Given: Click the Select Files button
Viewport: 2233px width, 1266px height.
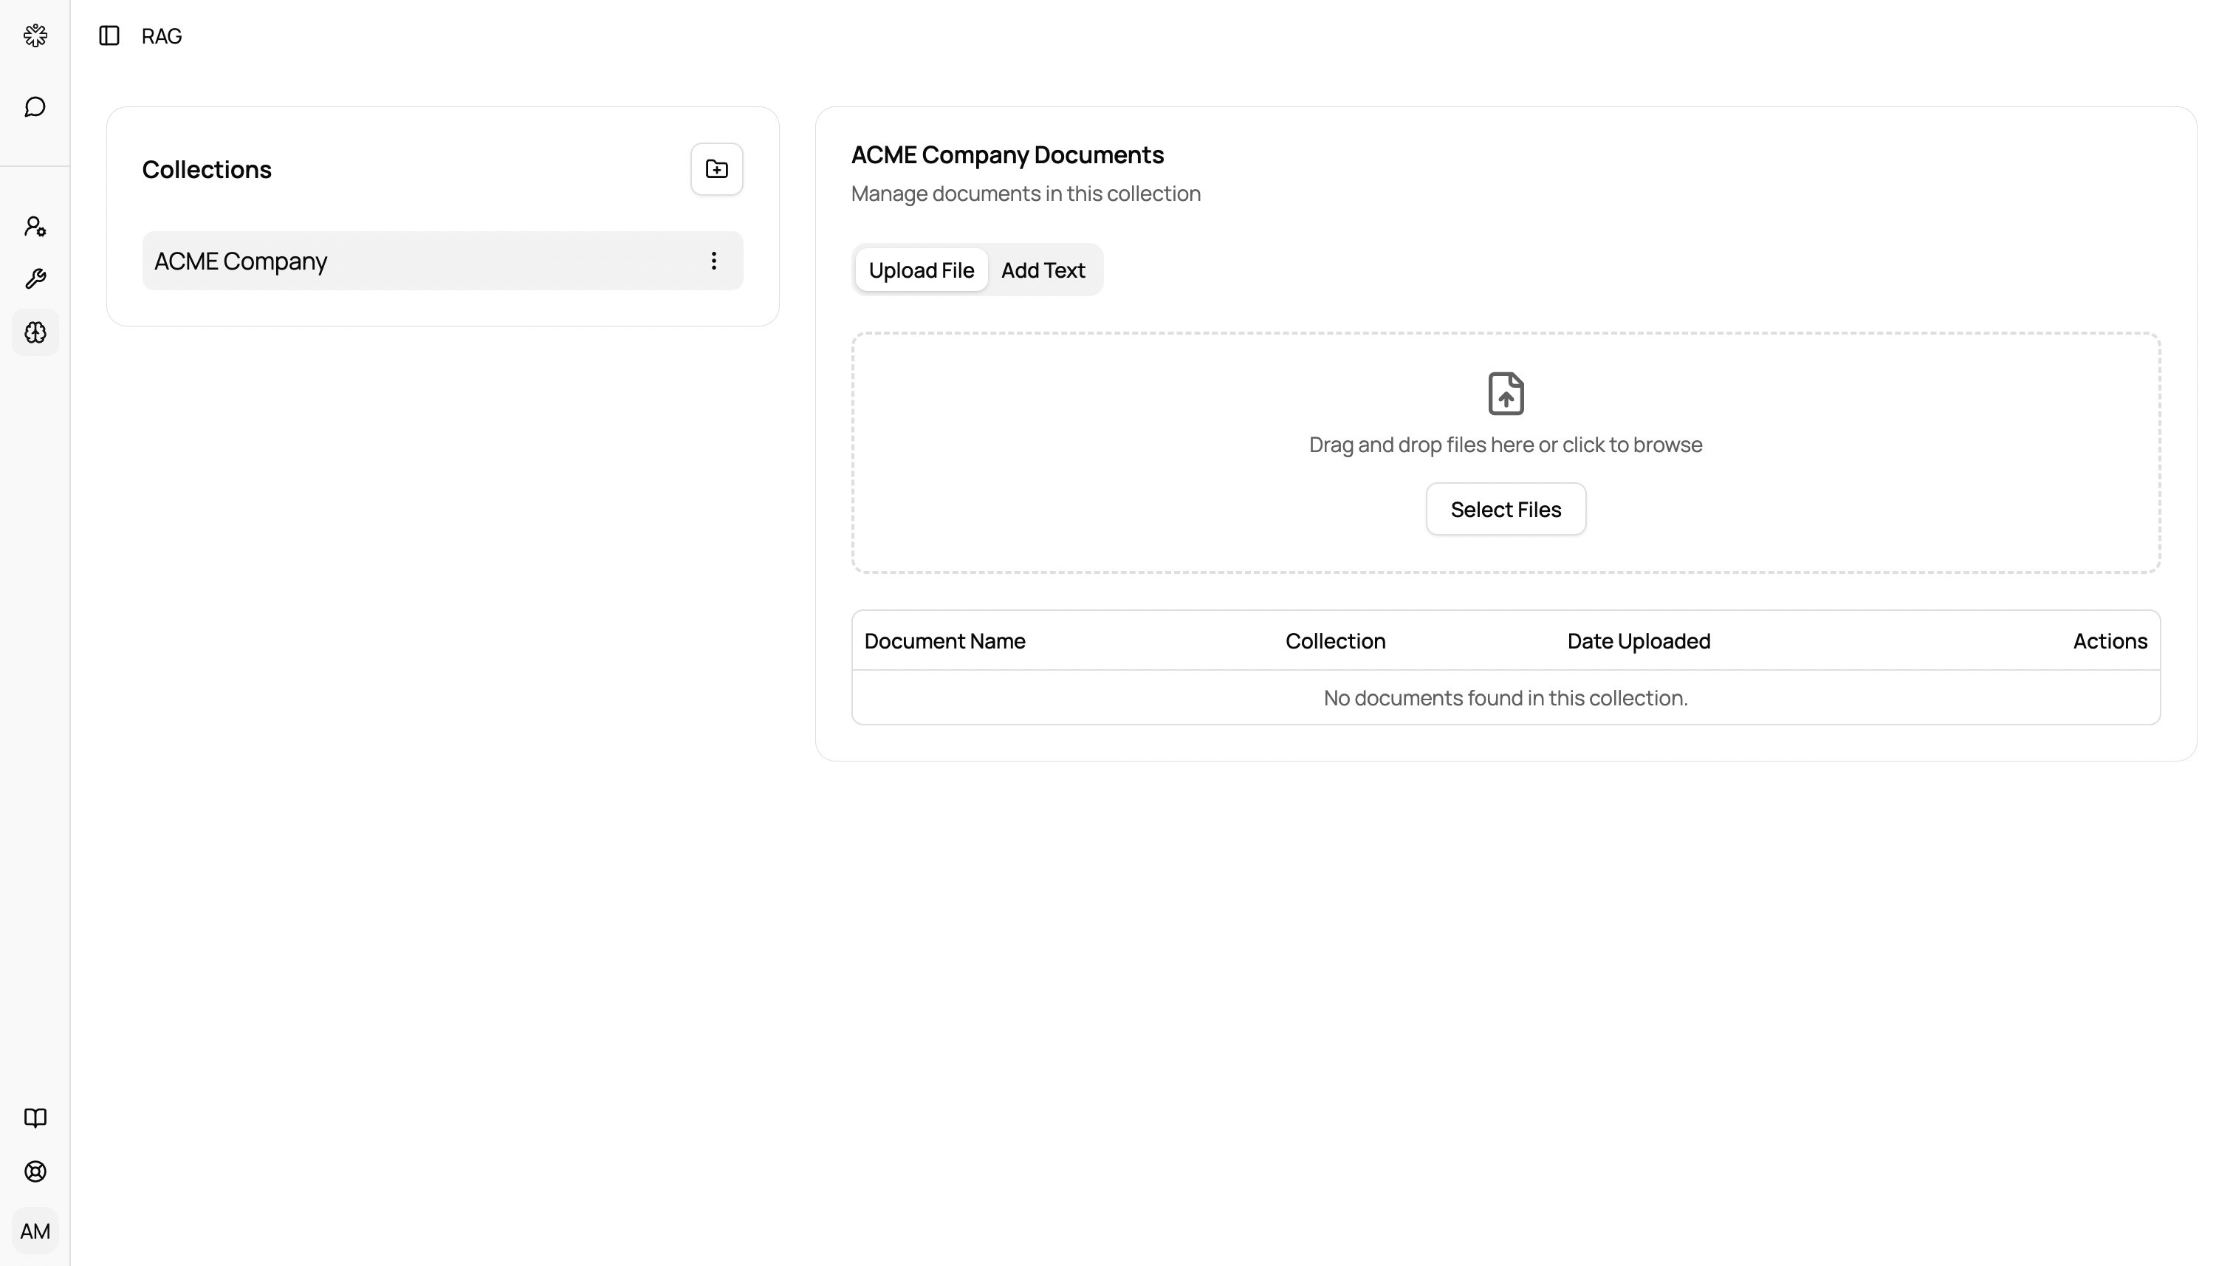Looking at the screenshot, I should click(x=1505, y=510).
